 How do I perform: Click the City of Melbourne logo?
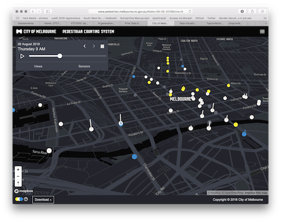coord(36,31)
